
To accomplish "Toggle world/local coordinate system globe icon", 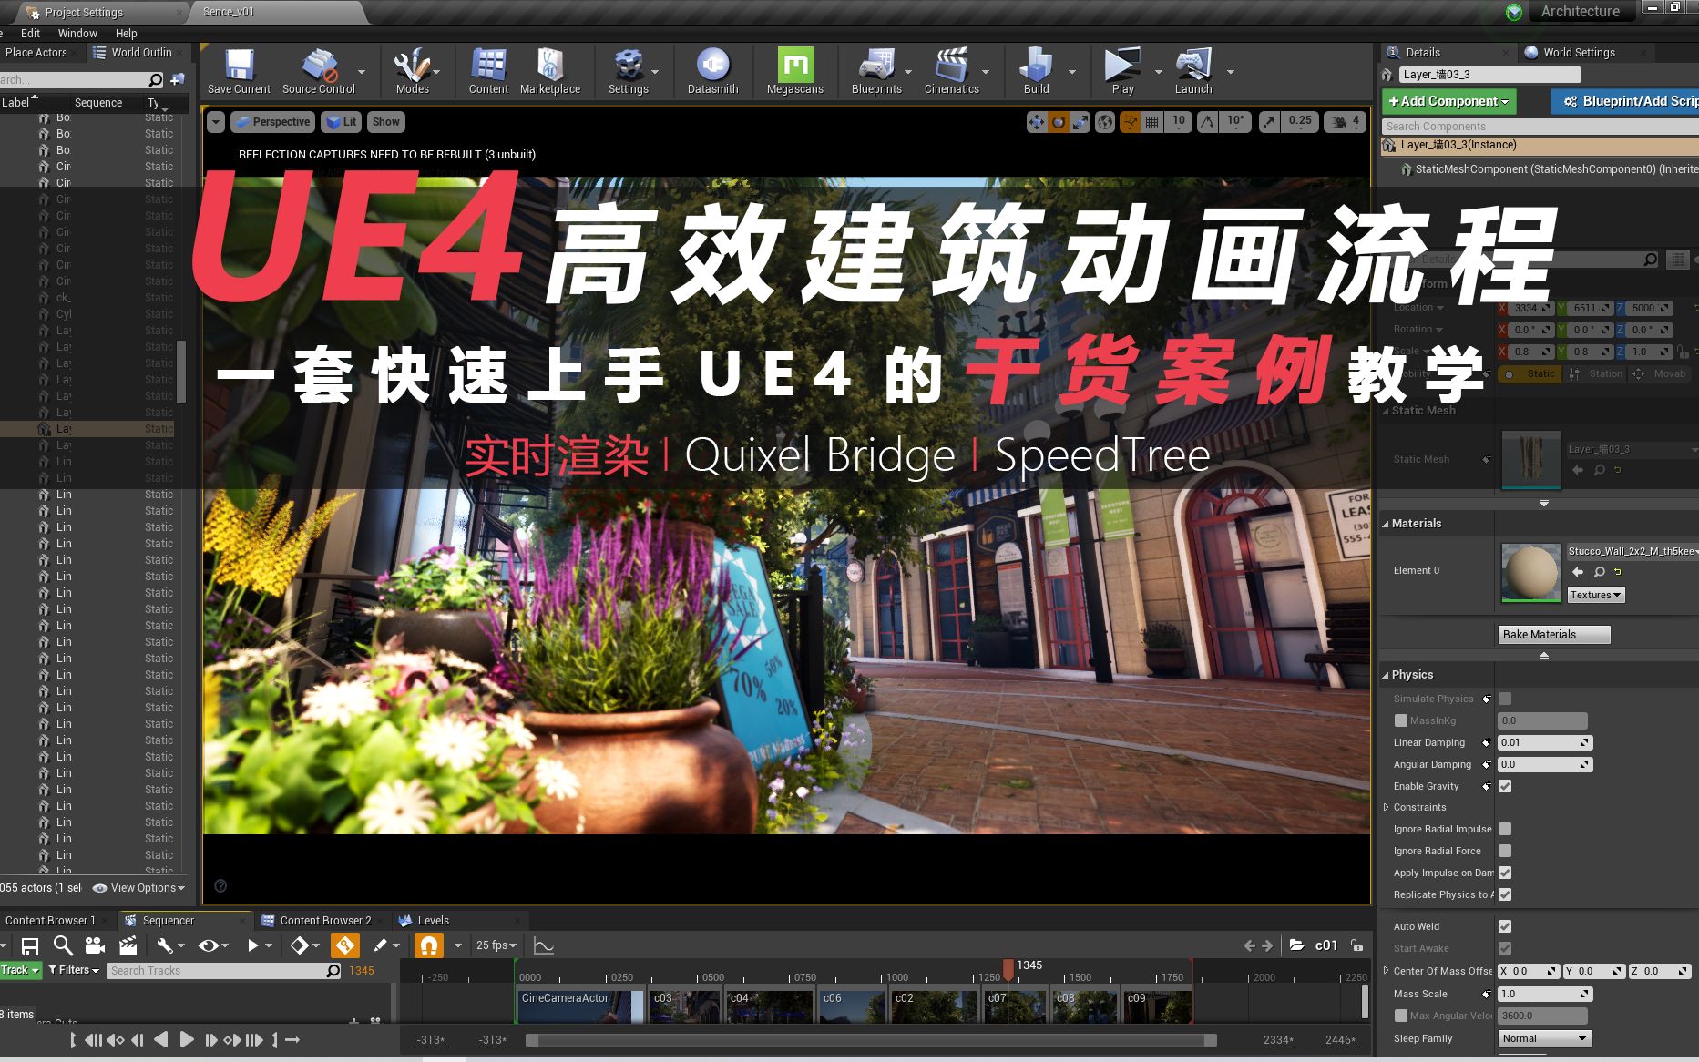I will [x=1105, y=122].
